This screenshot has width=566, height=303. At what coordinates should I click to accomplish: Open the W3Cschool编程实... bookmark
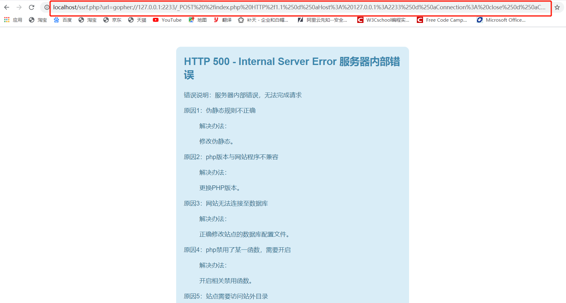pos(383,20)
